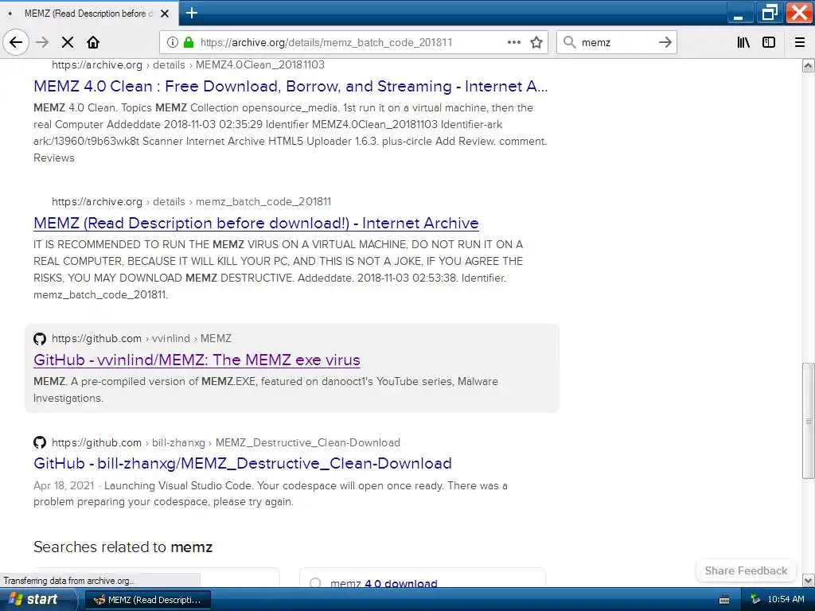Click MEMZ taskbar window button
Screen dimensions: 815x611
coord(147,600)
